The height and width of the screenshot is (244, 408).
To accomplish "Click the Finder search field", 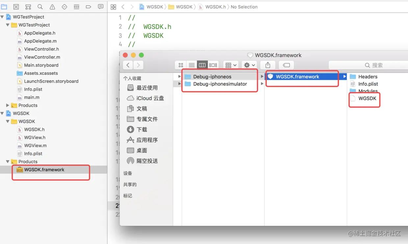I will [x=368, y=65].
